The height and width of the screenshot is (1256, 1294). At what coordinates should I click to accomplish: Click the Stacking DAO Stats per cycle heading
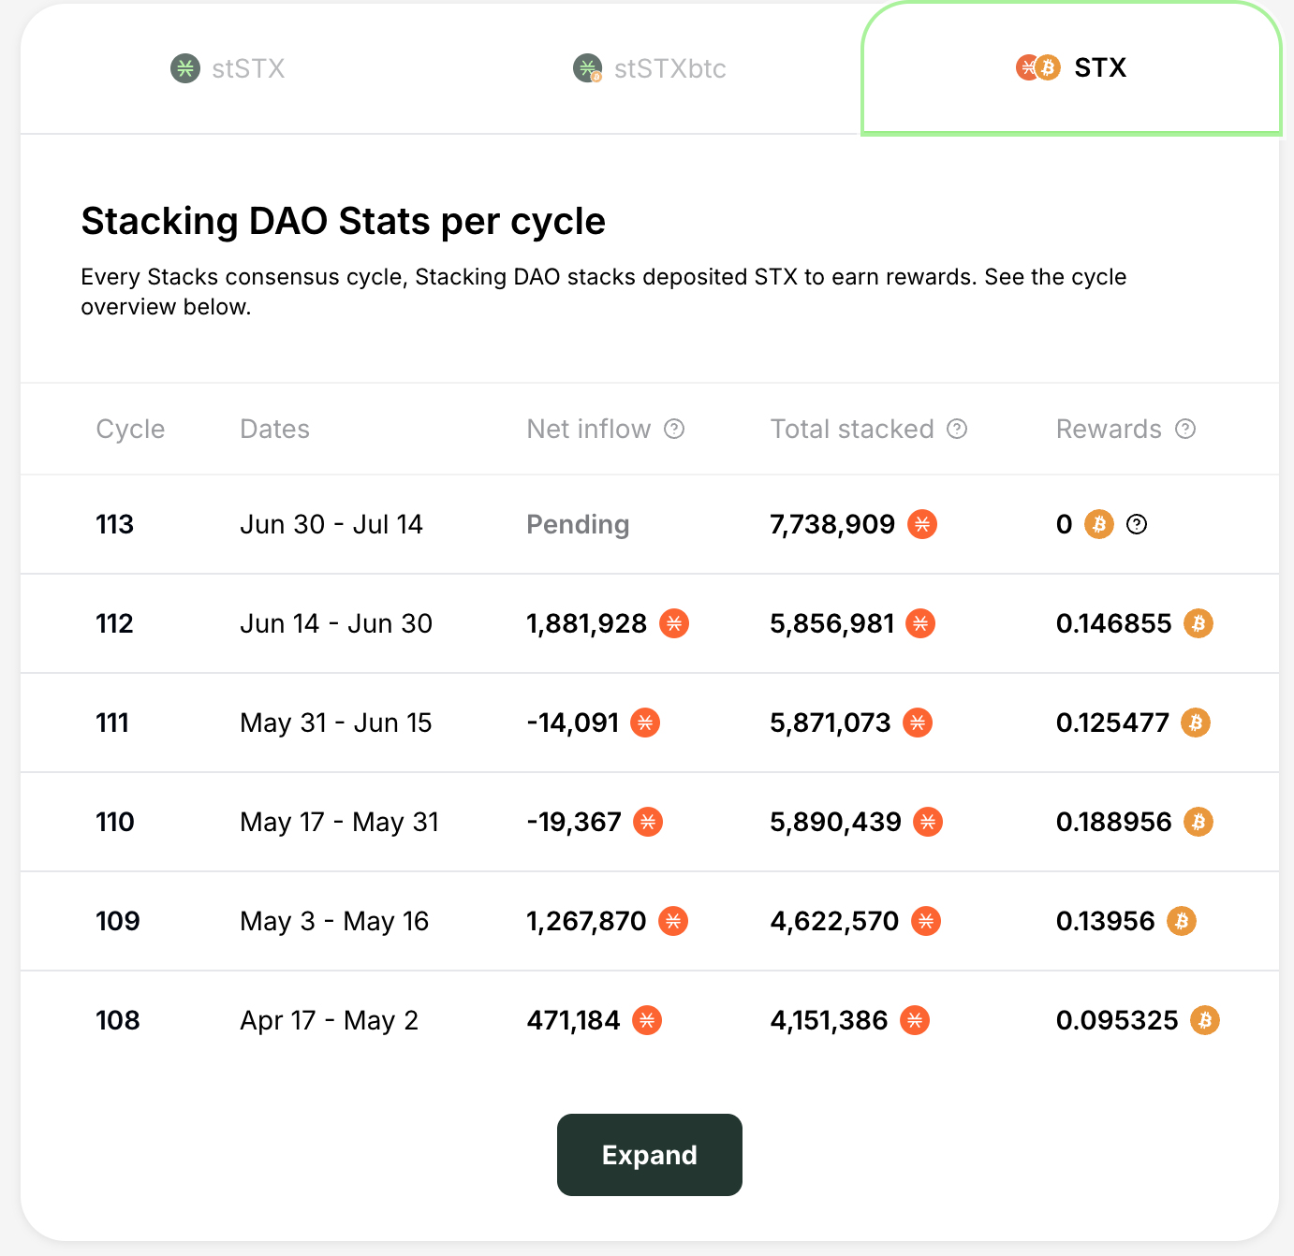pyautogui.click(x=344, y=222)
